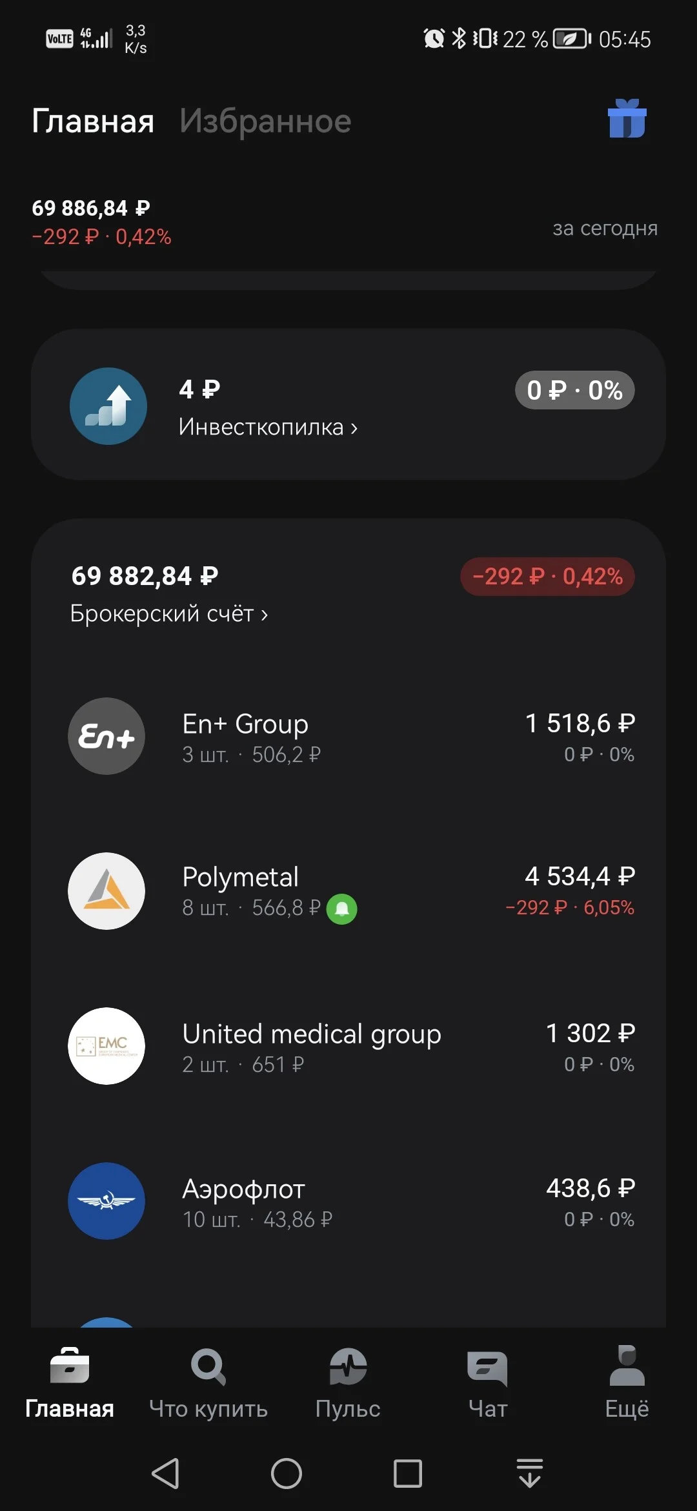Expand Брокерский счёт chevron link
Viewport: 697px width, 1511px height.
click(x=169, y=613)
